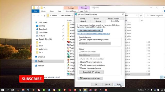Viewport: 165px width, 92px height.
Task: Open the File menu in Explorer
Action: pyautogui.click(x=36, y=11)
